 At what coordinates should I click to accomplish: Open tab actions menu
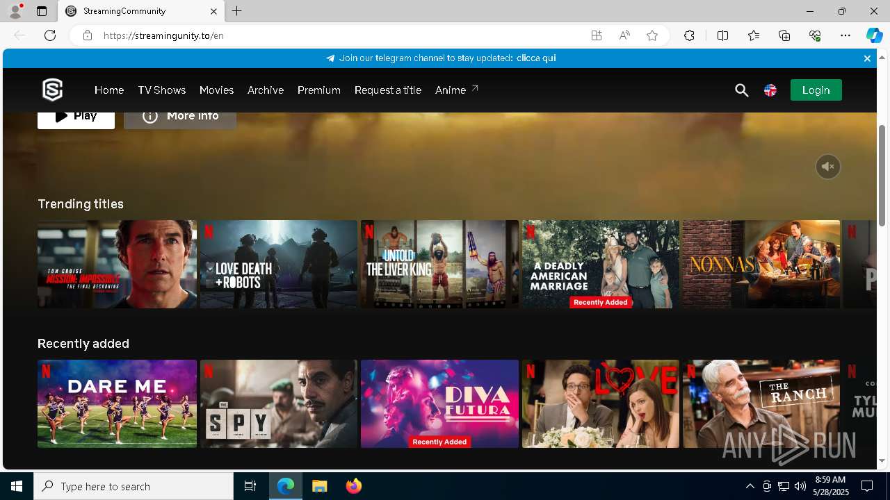(x=42, y=11)
